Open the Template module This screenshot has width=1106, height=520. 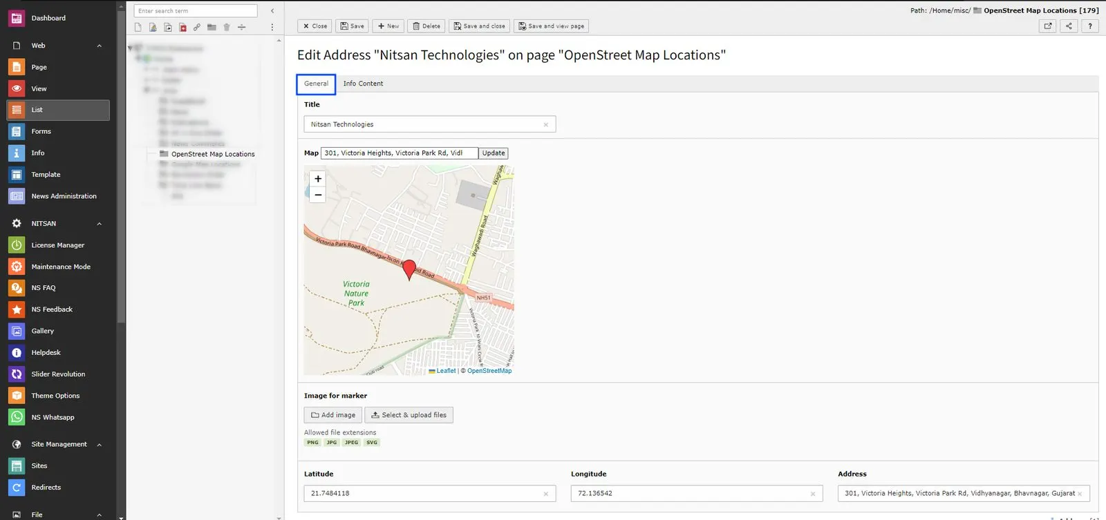[x=58, y=175]
